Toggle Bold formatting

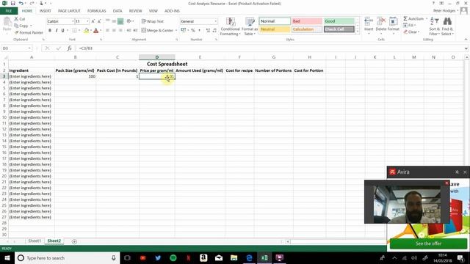(50, 30)
